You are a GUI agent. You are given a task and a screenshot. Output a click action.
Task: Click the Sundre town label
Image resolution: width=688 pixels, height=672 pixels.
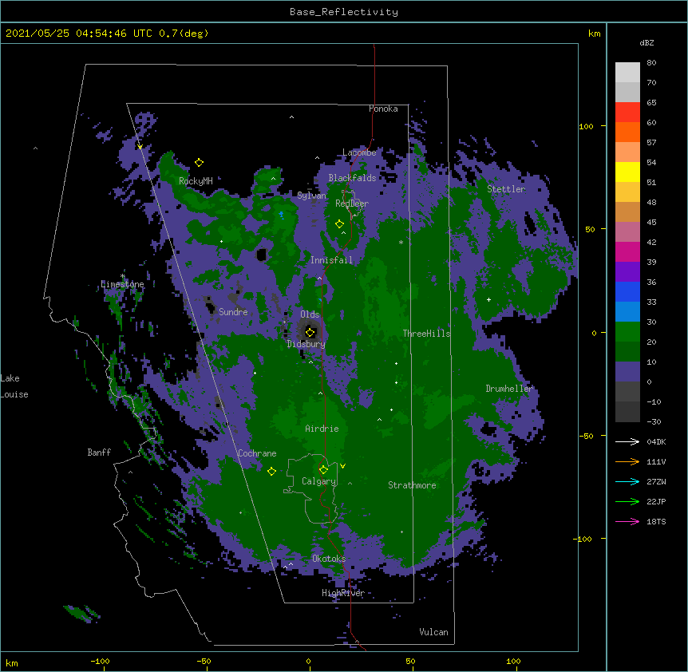233,312
